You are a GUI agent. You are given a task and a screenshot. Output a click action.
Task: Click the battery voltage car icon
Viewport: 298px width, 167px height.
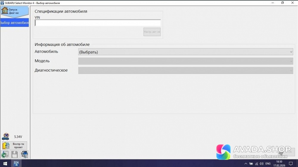5,137
